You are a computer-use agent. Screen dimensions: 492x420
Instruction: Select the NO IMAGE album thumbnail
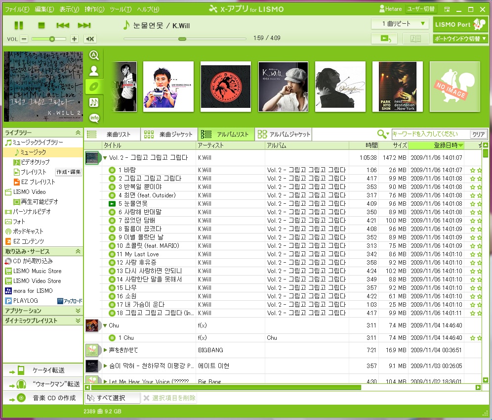click(x=454, y=87)
